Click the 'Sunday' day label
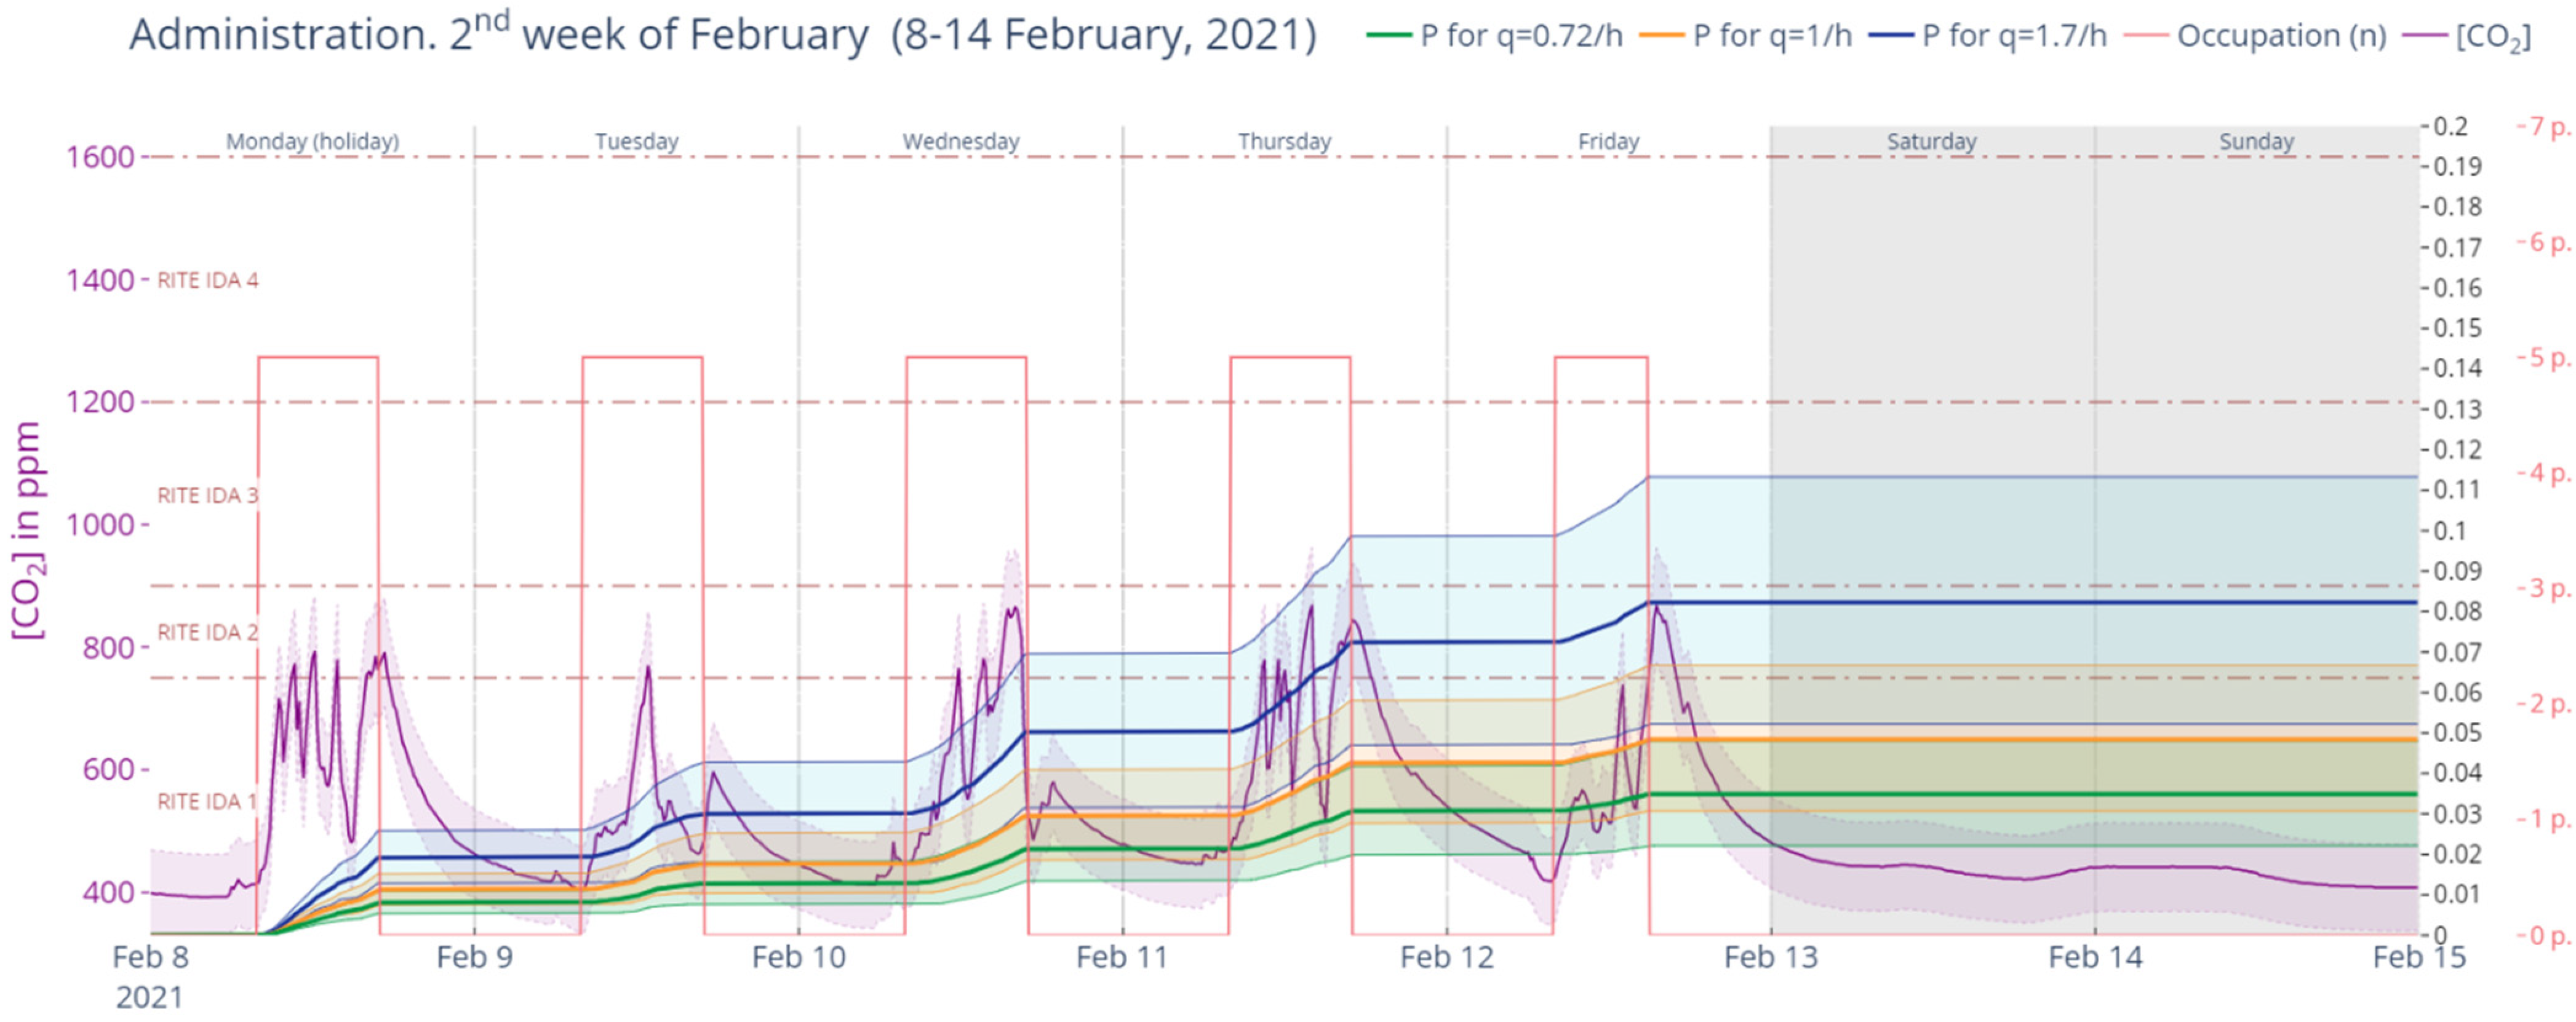This screenshot has height=1022, width=2576. pos(2256,142)
